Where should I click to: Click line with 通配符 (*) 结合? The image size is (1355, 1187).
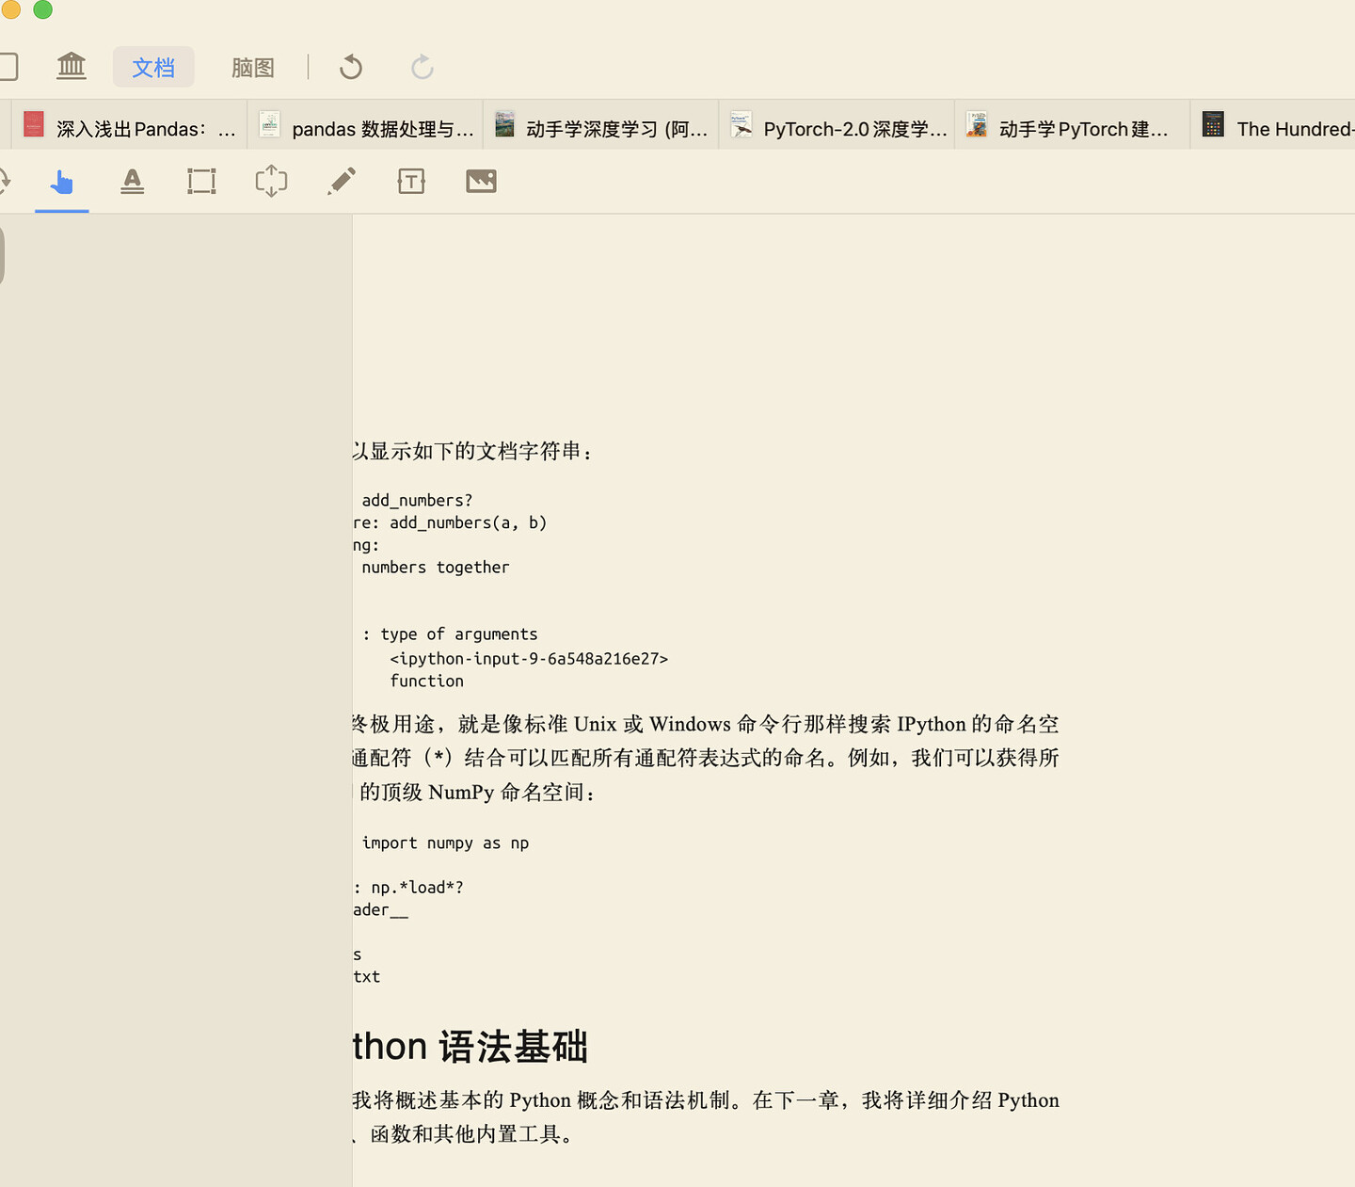coord(706,758)
